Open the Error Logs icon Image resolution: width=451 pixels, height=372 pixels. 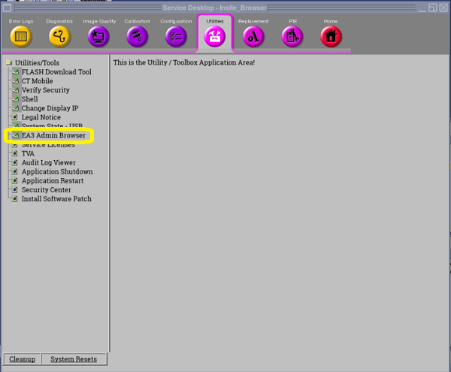pos(21,35)
